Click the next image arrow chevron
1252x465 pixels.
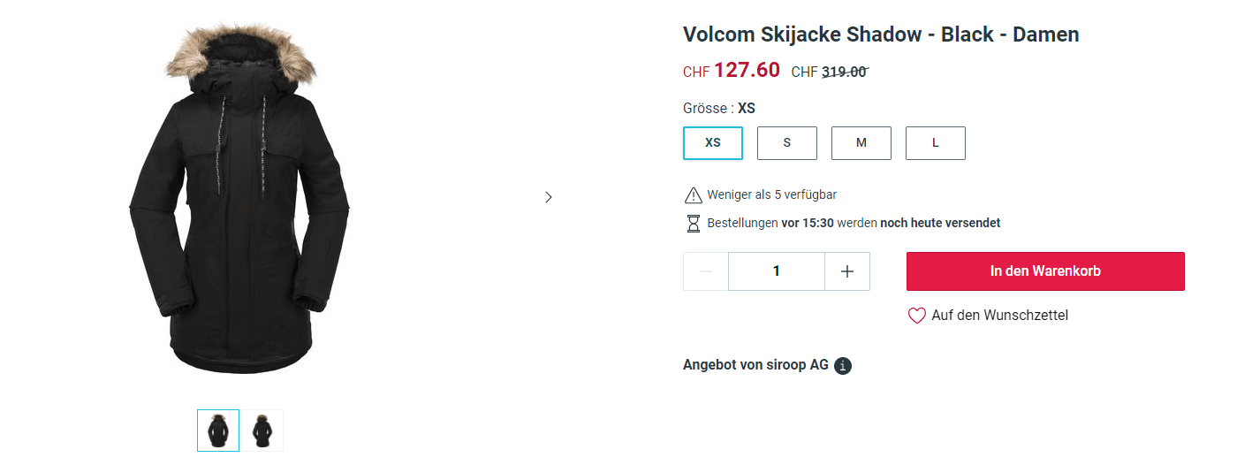tap(548, 197)
